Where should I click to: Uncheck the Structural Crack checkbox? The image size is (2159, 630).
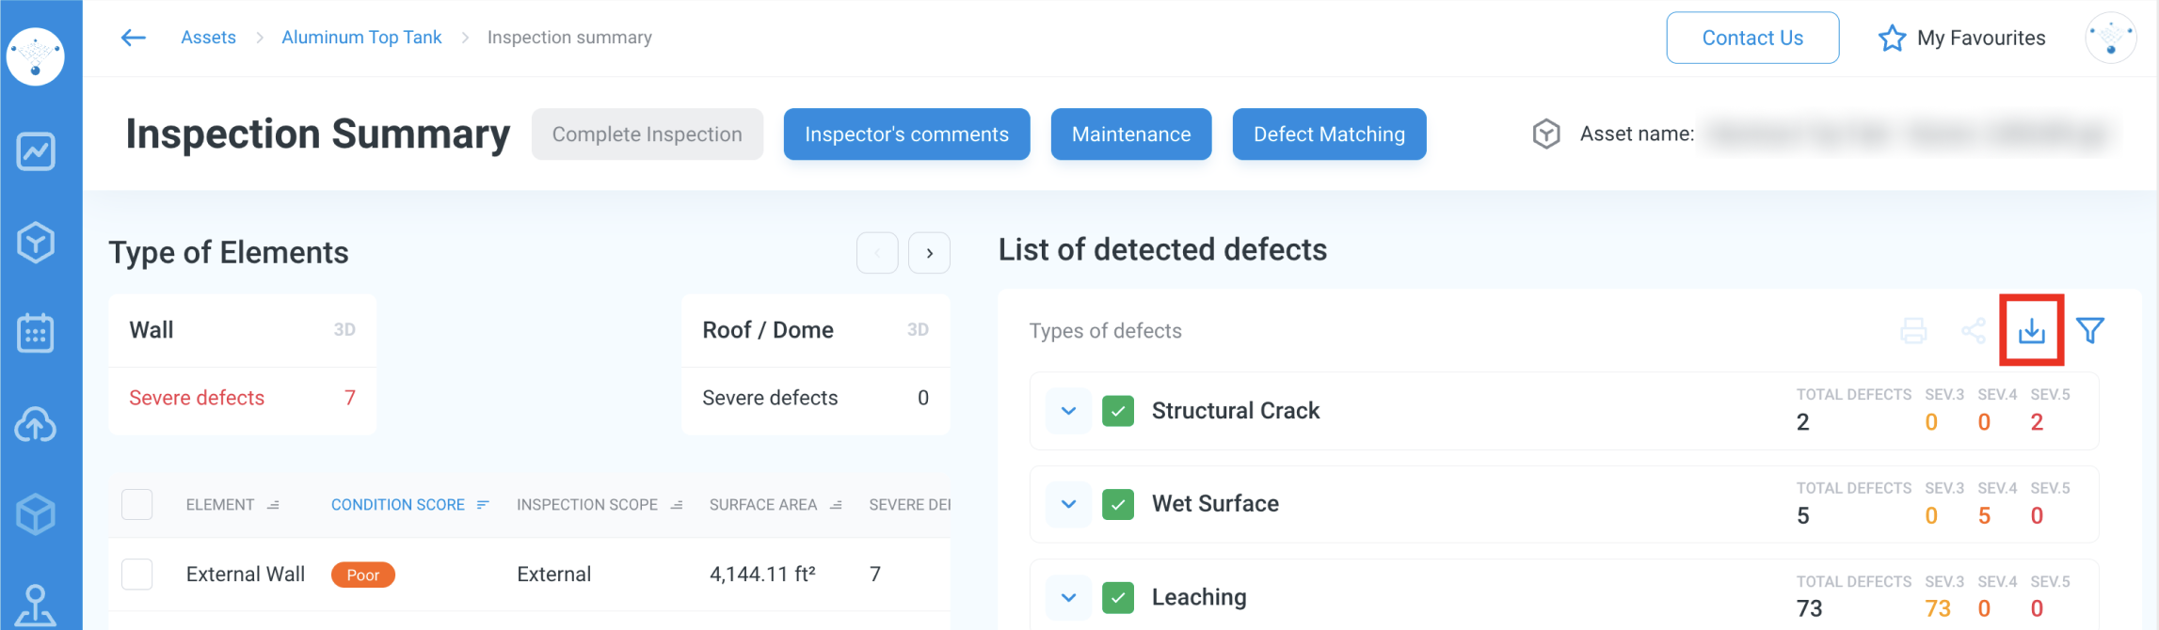pyautogui.click(x=1118, y=411)
